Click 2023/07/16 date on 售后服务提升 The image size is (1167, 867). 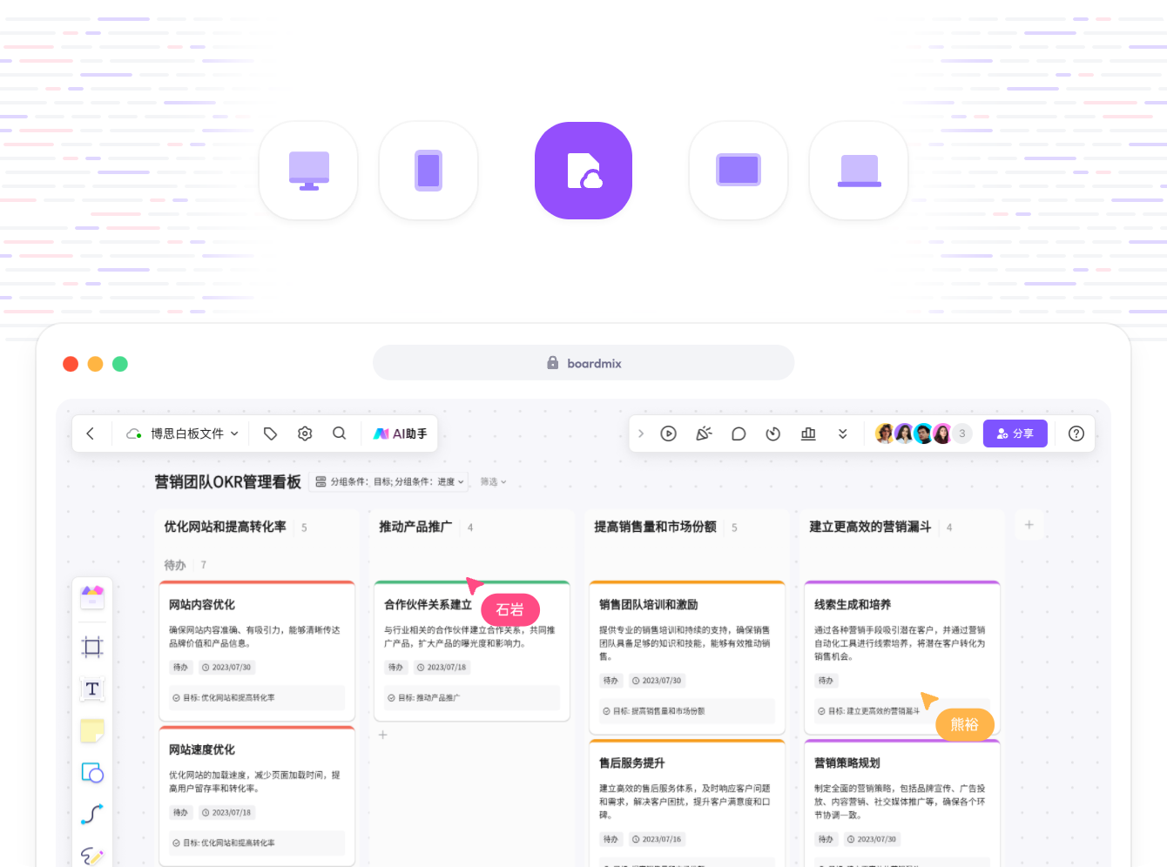pos(657,839)
